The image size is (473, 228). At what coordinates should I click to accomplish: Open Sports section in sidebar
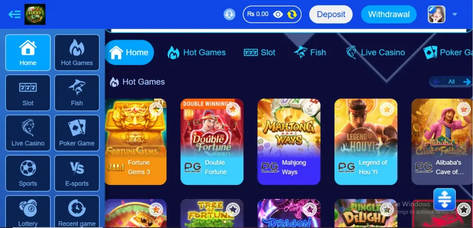pos(28,173)
